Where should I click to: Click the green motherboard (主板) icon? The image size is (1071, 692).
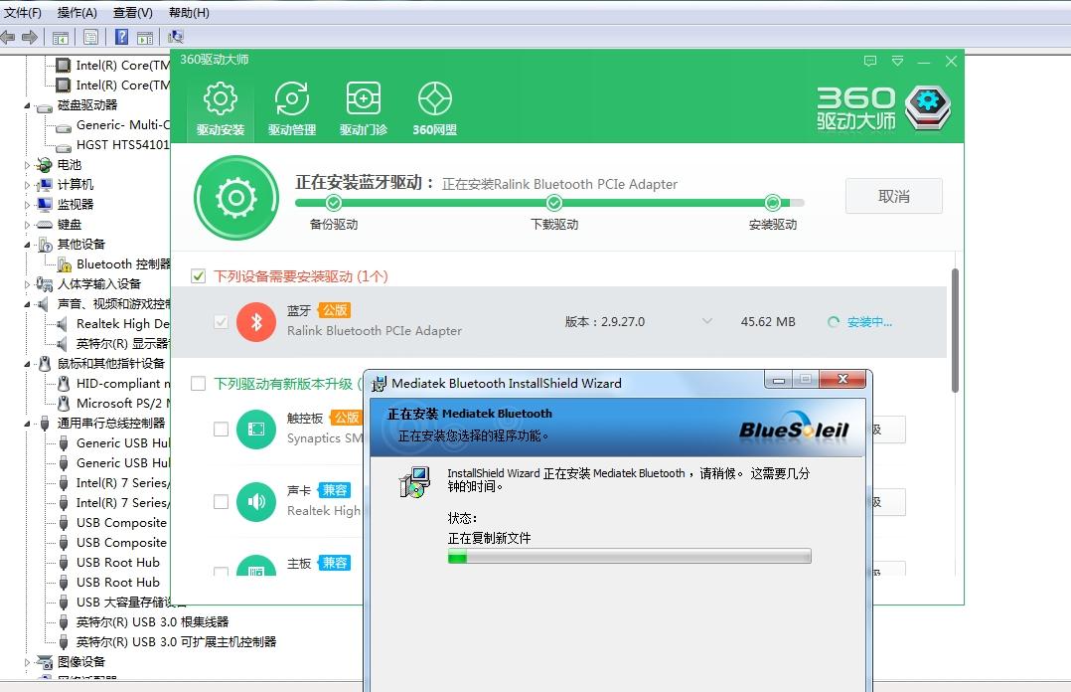pyautogui.click(x=256, y=566)
